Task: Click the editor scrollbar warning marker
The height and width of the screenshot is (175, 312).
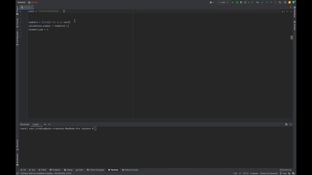Action: click(292, 37)
